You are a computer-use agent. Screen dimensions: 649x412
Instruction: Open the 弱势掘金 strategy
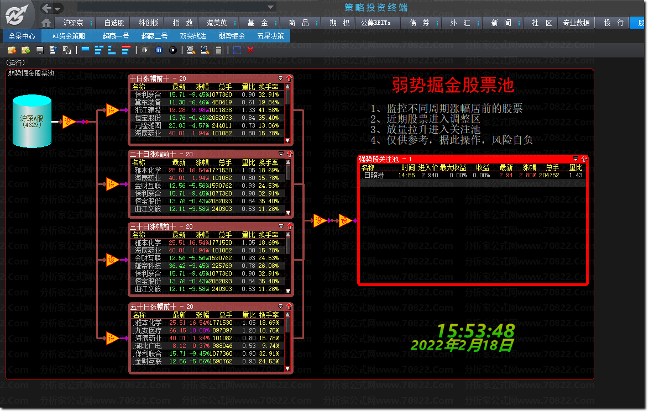click(x=232, y=36)
